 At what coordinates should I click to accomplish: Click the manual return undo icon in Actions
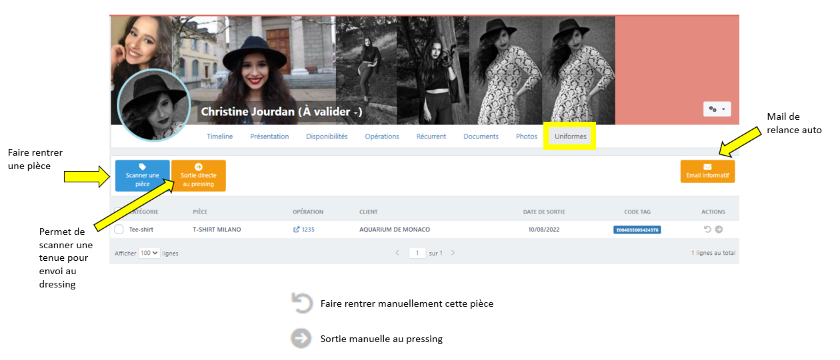pyautogui.click(x=707, y=230)
